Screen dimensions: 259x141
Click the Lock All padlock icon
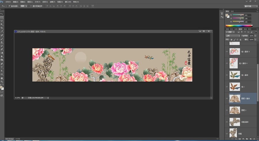[x=241, y=40]
